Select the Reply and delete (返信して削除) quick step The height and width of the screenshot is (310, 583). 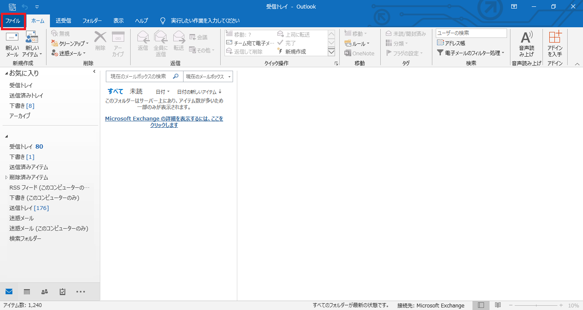(250, 52)
